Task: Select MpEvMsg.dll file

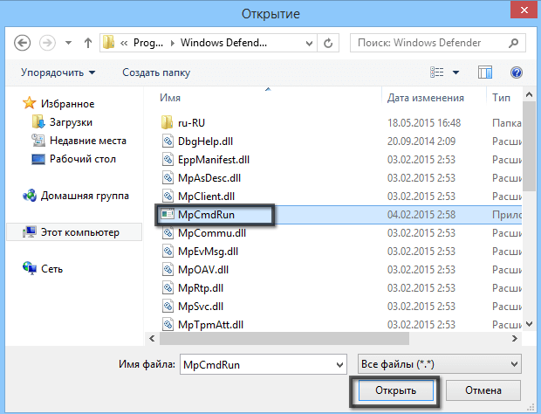Action: click(208, 251)
